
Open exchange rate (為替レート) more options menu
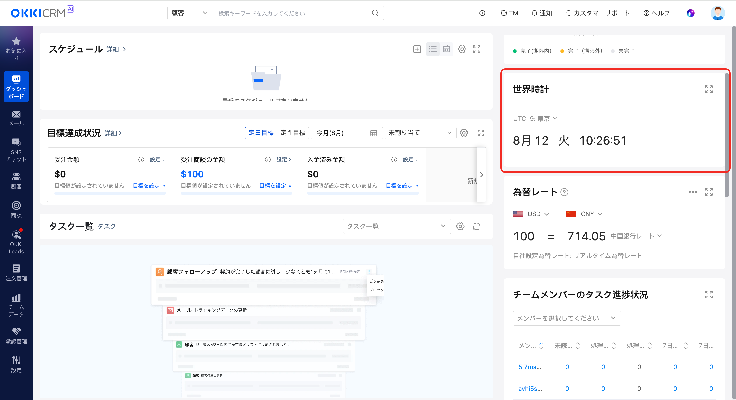[693, 192]
